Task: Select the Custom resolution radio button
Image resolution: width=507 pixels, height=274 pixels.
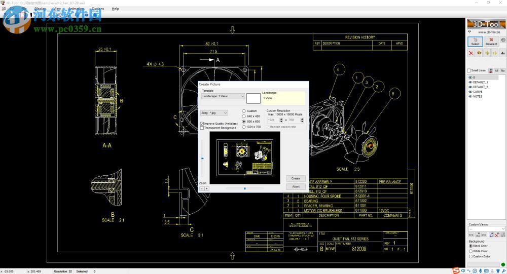Action: tap(244, 111)
